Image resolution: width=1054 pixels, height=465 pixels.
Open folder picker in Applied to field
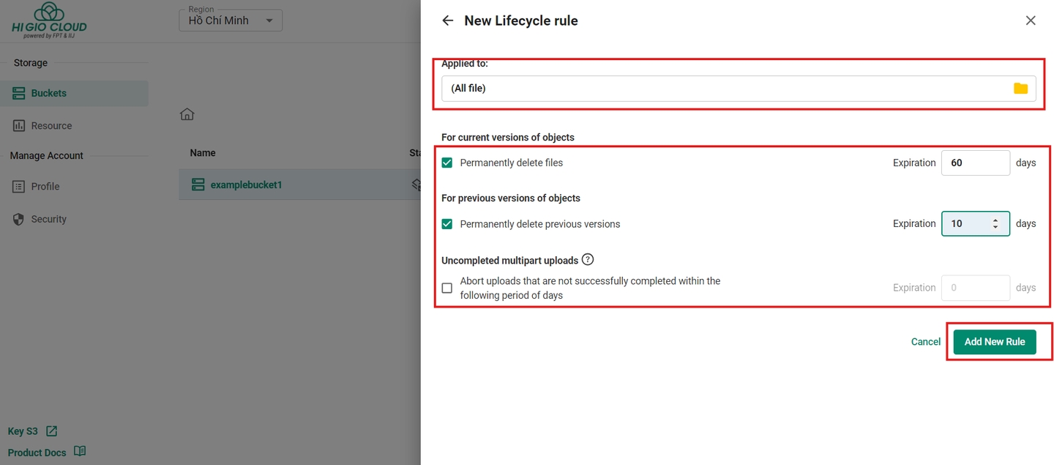point(1020,89)
